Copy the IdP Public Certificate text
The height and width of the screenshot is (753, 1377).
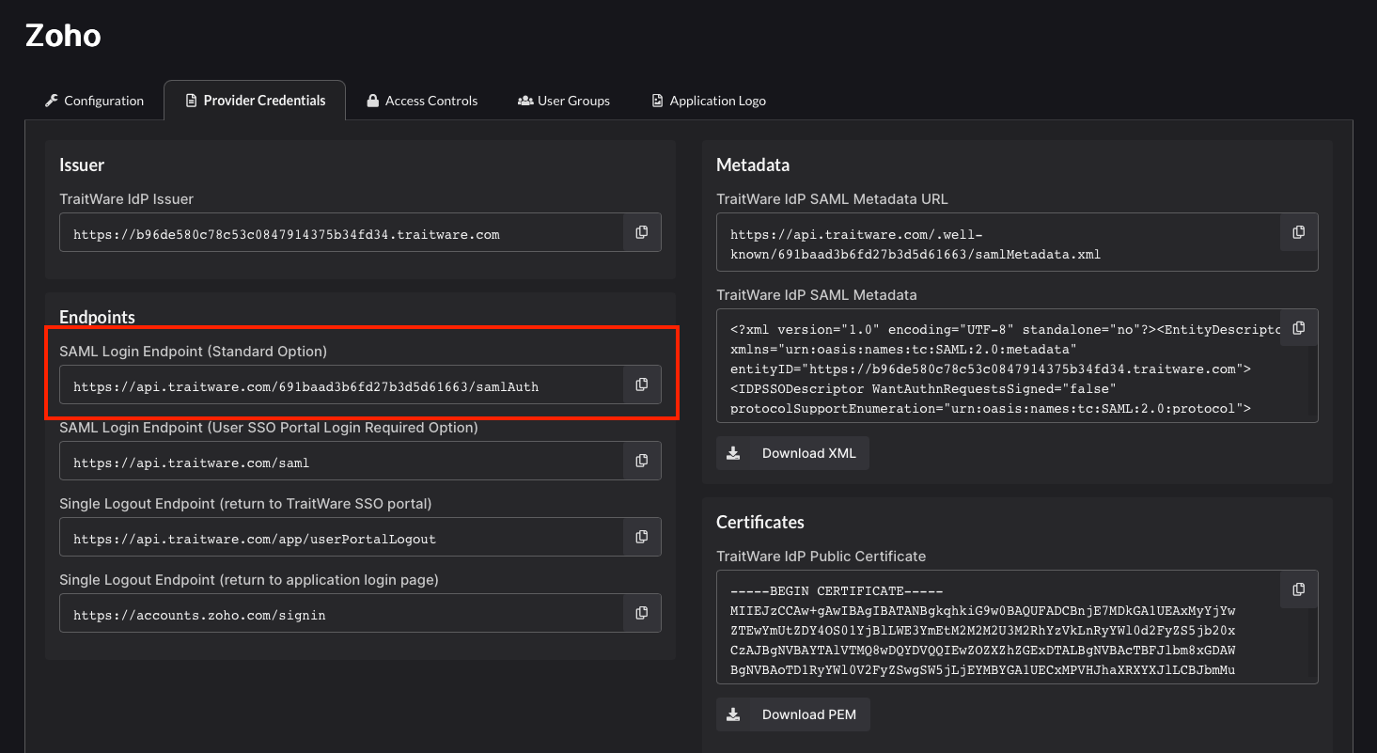coord(1299,589)
